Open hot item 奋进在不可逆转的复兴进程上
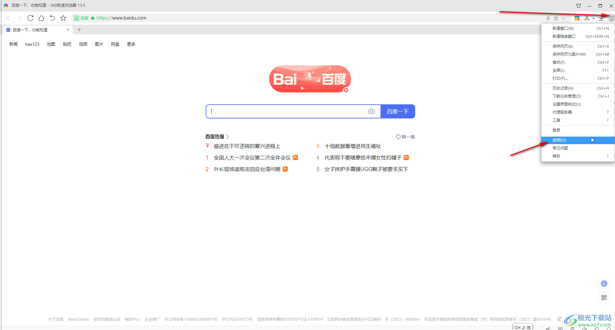Image resolution: width=615 pixels, height=330 pixels. click(247, 146)
